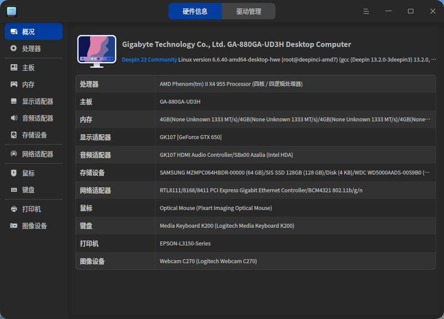
Task: Select EPSON-L3150-Series printer value
Action: pos(185,243)
